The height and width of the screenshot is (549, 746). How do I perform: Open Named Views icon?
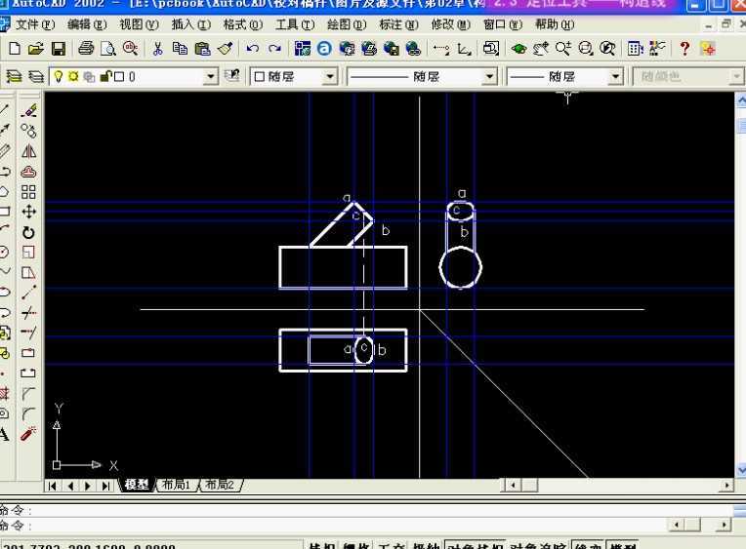pos(491,49)
